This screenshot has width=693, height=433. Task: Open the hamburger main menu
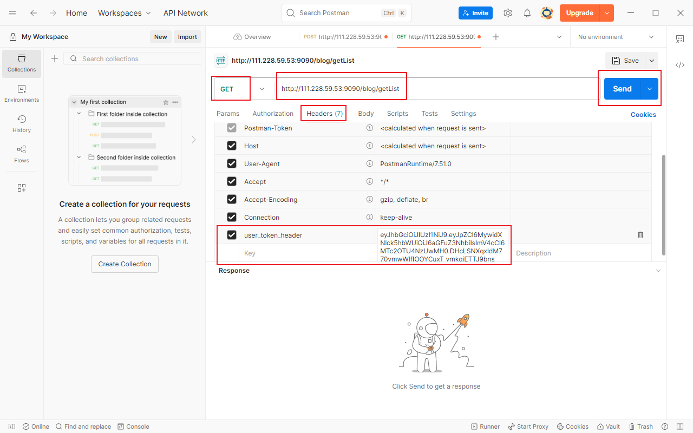12,13
